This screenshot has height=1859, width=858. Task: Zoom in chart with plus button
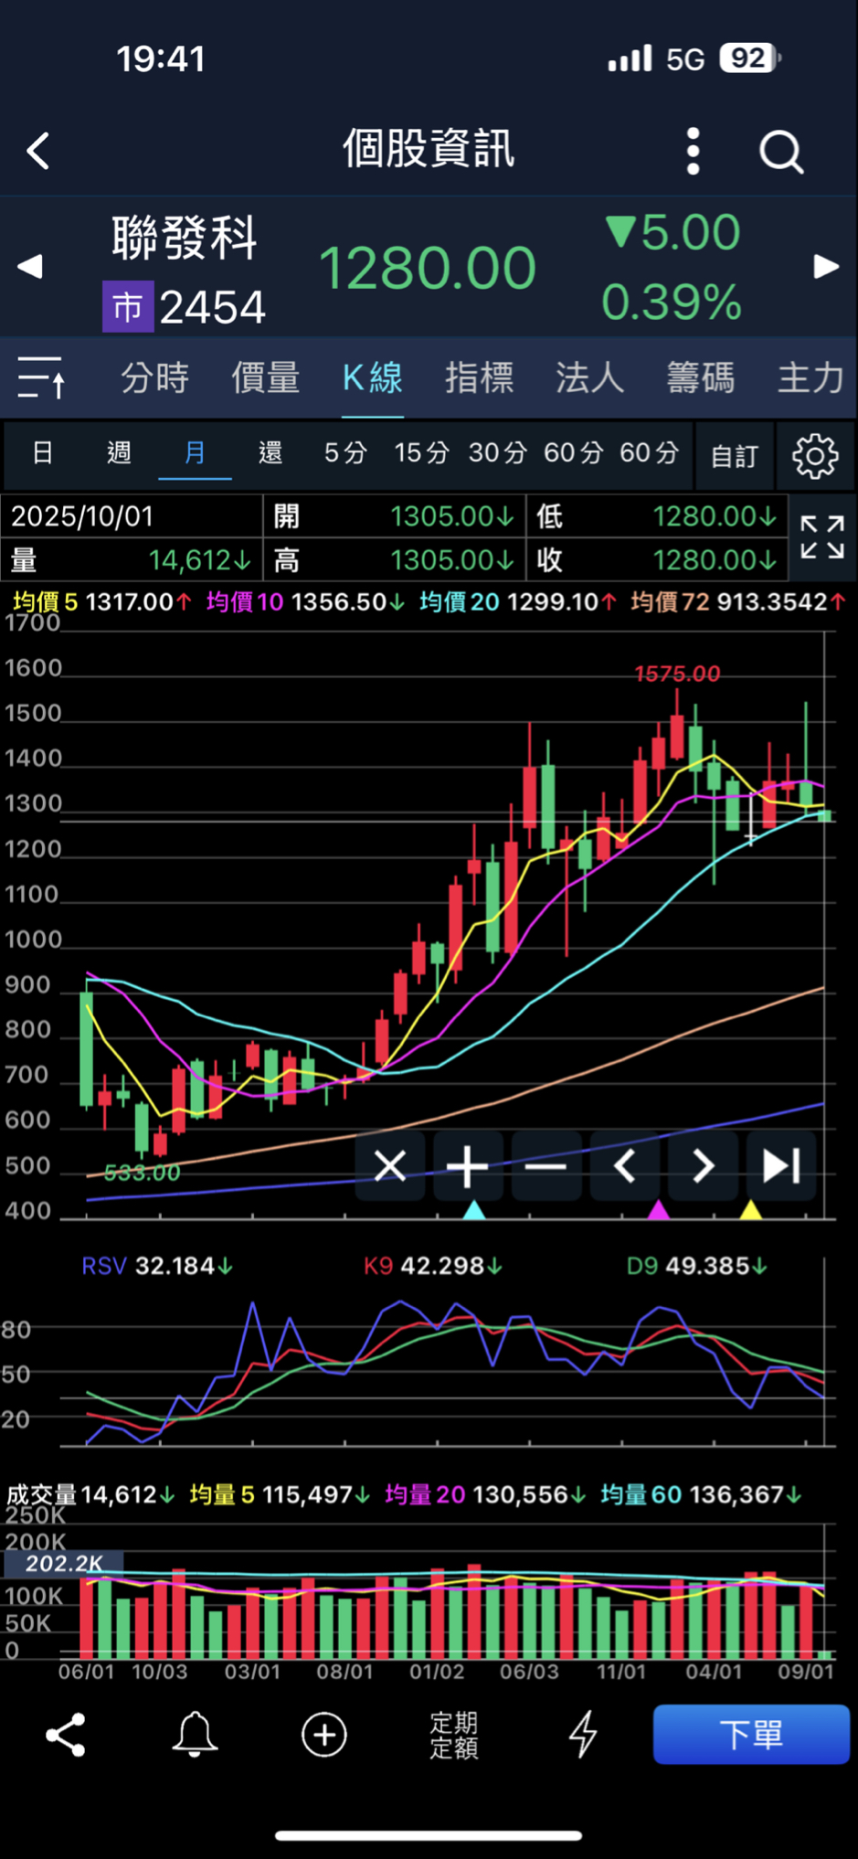(x=468, y=1165)
